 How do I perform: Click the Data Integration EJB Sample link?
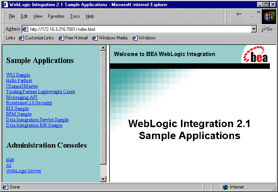coord(34,125)
